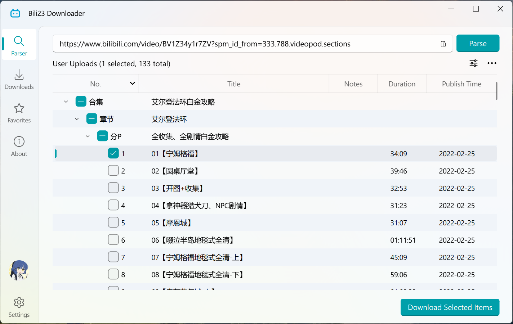Image resolution: width=513 pixels, height=324 pixels.
Task: Click the Parse button
Action: coord(478,43)
